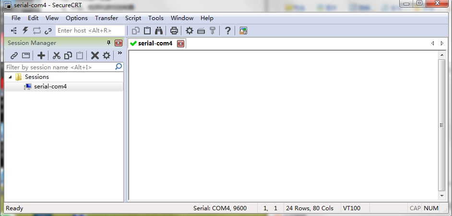Open Help with the question mark icon
452x216 pixels.
pyautogui.click(x=228, y=31)
